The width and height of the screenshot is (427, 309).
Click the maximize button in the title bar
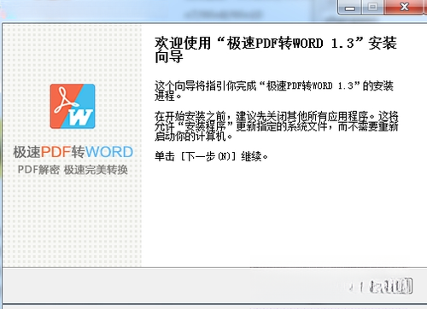373,7
